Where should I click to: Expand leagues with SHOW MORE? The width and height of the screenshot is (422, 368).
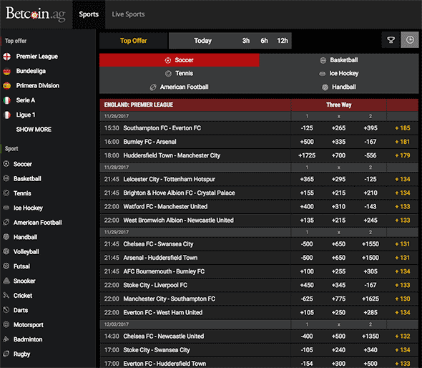[x=34, y=130]
